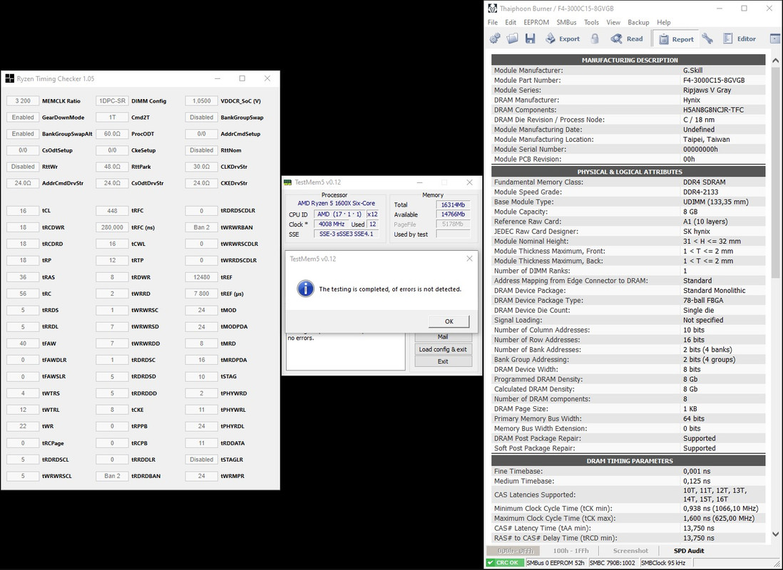Open the Help menu in Thaiphoon Burner

pos(664,23)
